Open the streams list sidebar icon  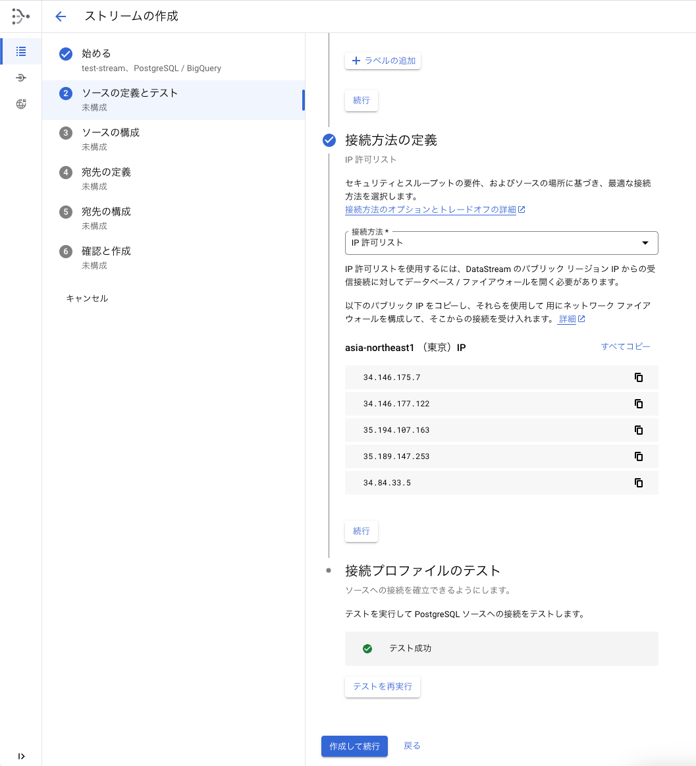21,51
